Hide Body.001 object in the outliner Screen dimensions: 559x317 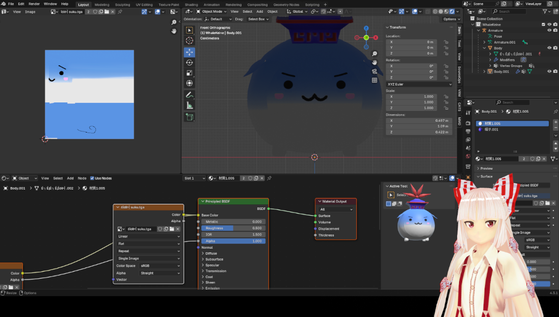[x=549, y=71]
